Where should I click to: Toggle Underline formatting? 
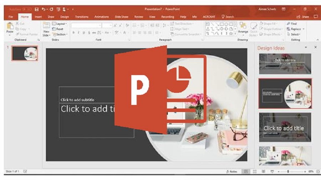click(x=83, y=33)
